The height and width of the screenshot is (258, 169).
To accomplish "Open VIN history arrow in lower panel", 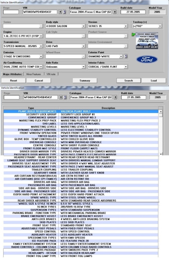I will [60, 97].
